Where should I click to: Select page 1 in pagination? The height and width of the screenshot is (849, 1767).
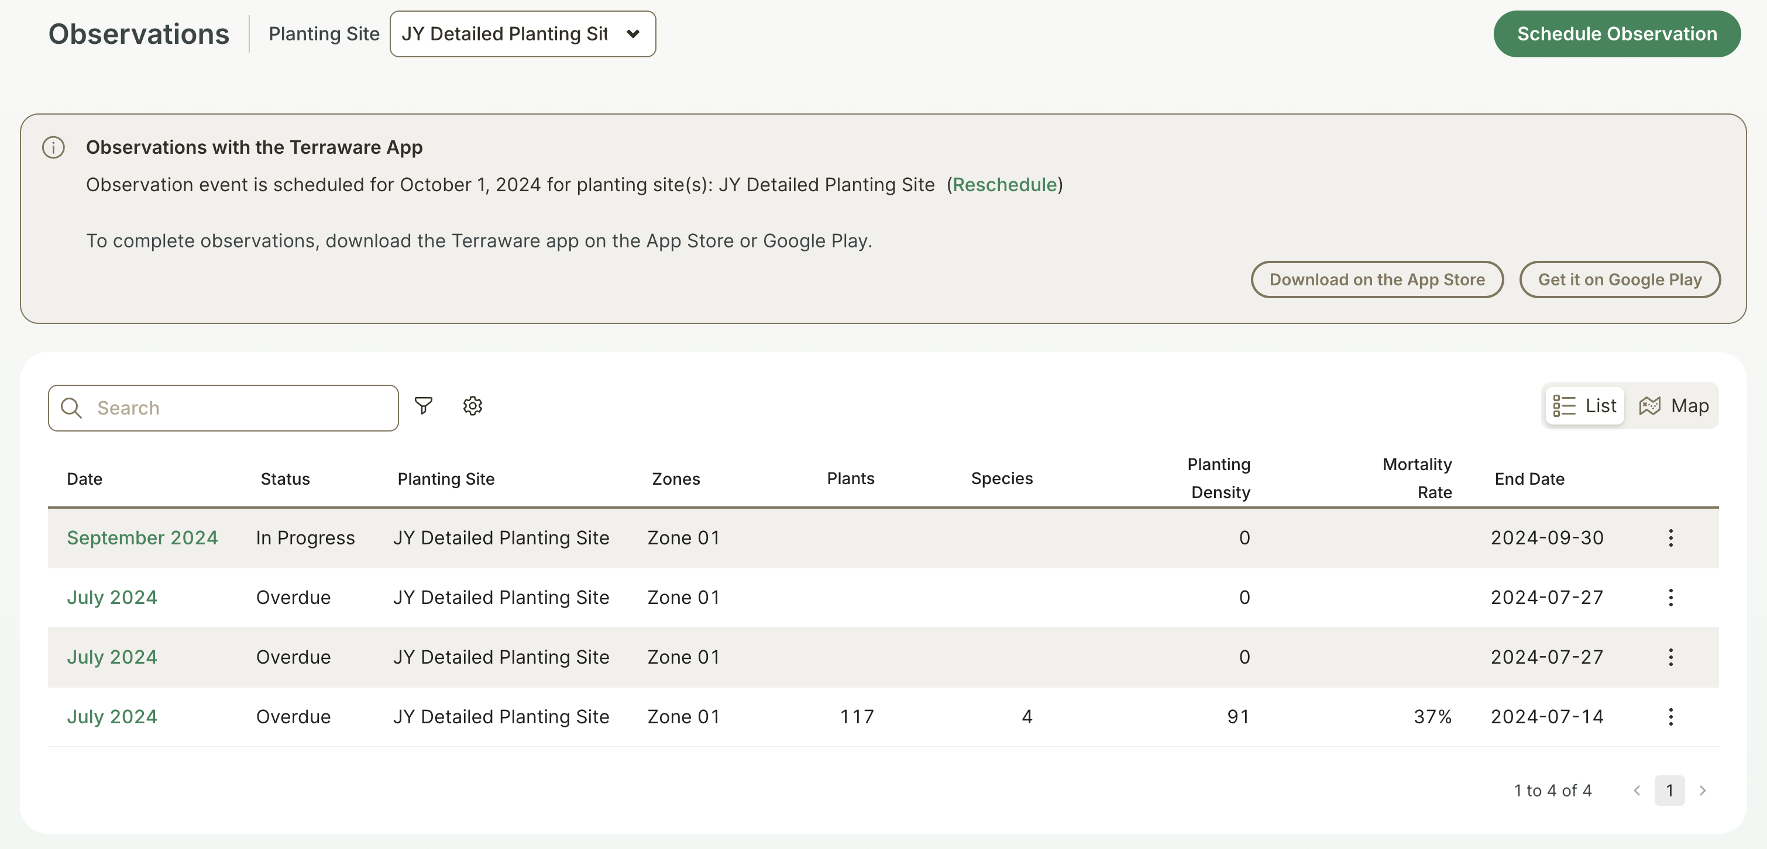1669,791
